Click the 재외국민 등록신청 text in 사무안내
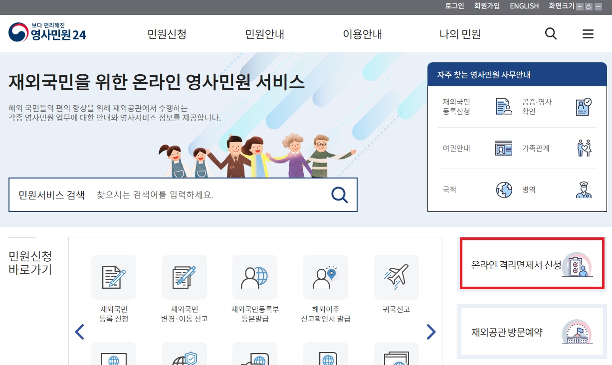 [456, 106]
